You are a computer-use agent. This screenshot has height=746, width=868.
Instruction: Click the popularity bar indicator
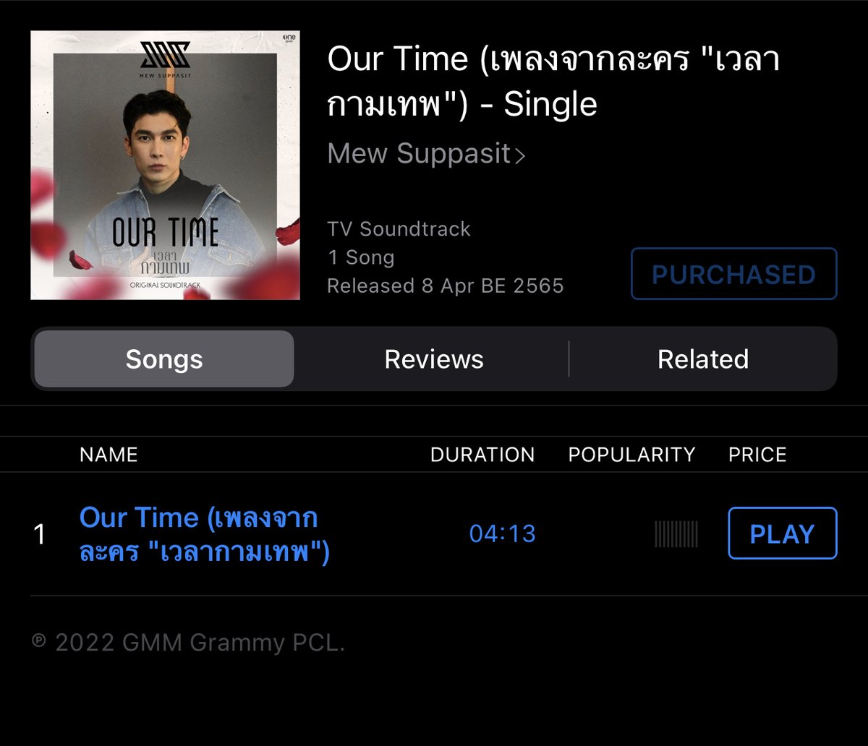(676, 533)
